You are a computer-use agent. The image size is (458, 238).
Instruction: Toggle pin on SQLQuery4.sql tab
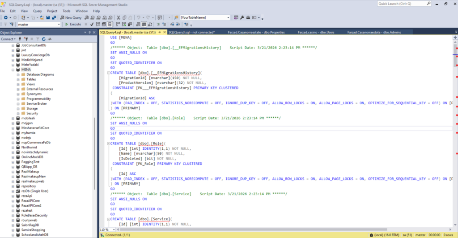160,32
